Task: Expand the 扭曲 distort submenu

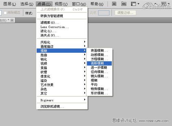Action: [x=61, y=55]
